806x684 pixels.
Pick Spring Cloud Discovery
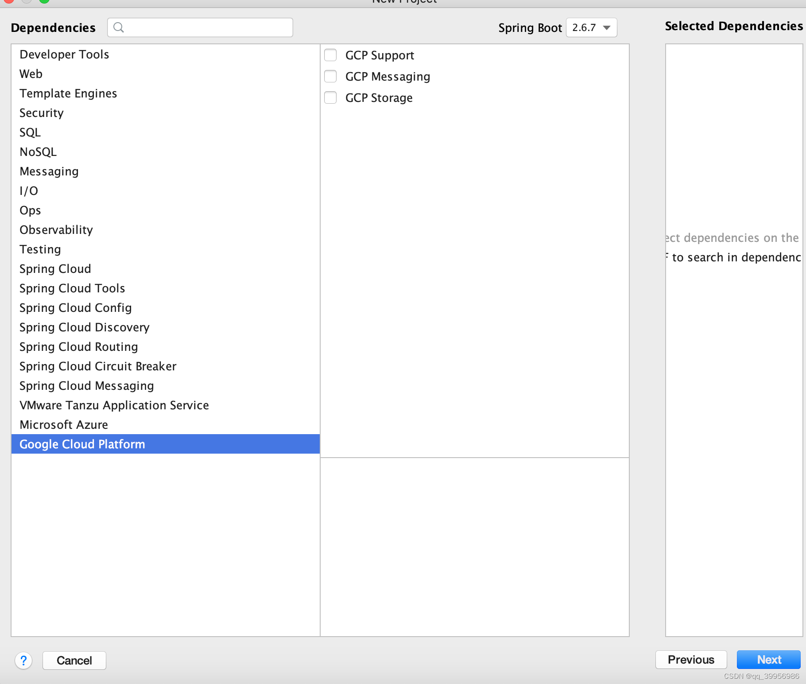[166, 327]
